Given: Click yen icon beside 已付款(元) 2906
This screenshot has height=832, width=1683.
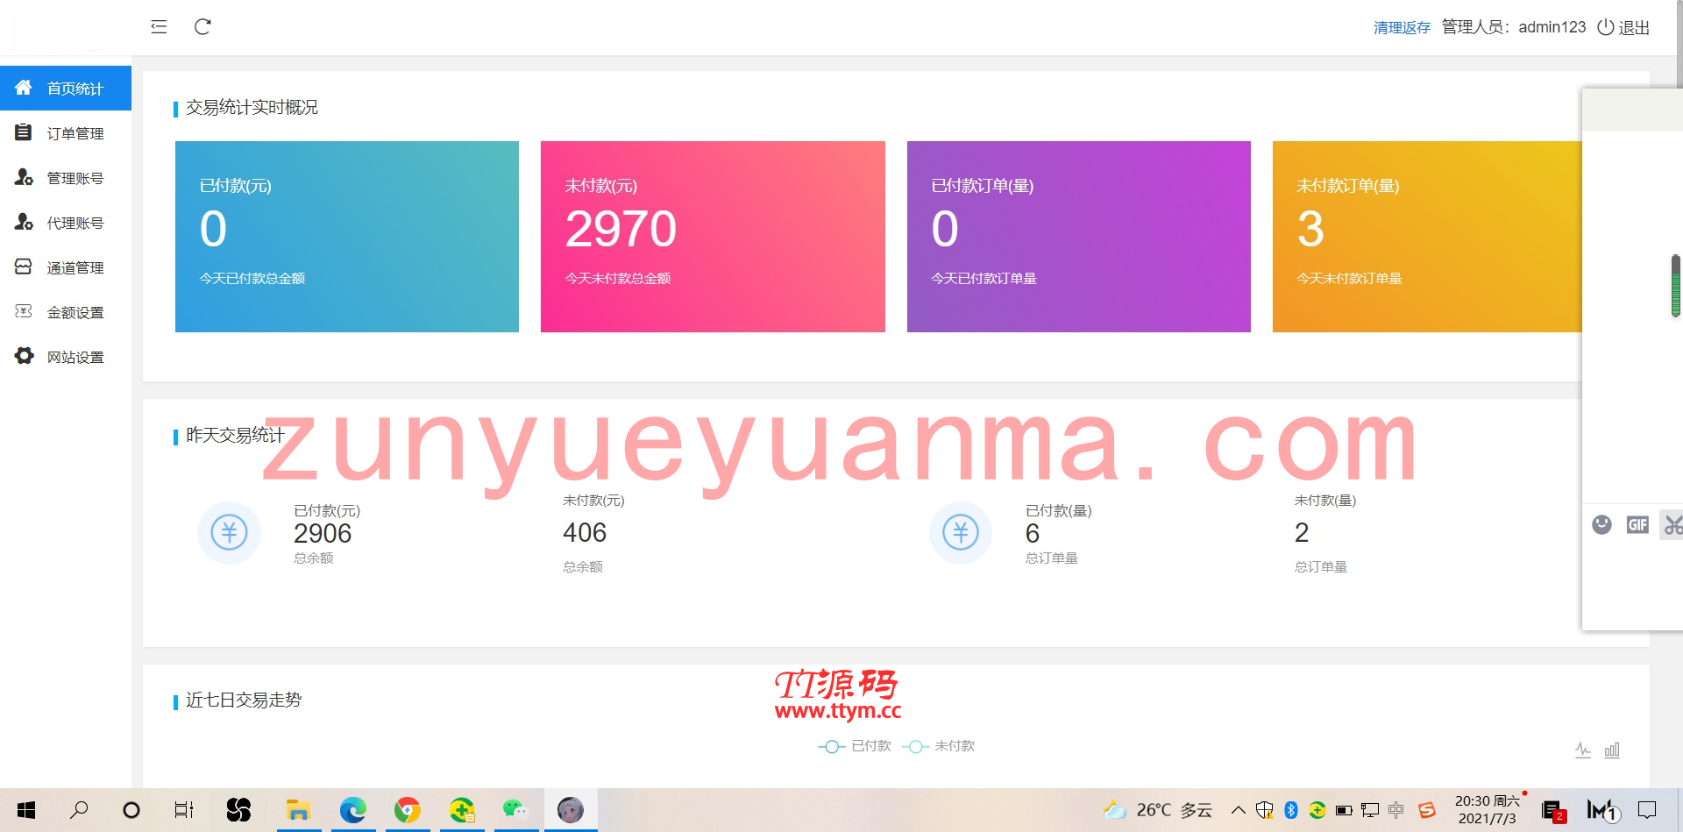Looking at the screenshot, I should tap(229, 532).
